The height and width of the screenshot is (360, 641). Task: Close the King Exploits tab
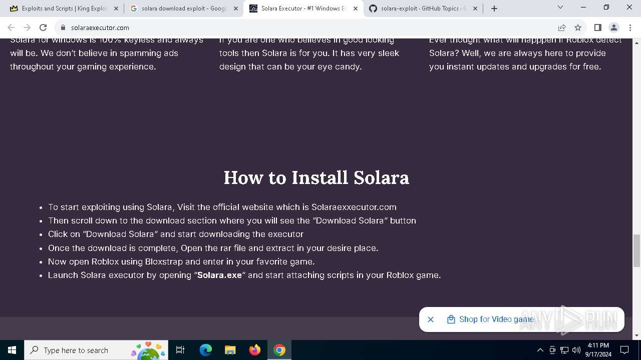point(116,8)
